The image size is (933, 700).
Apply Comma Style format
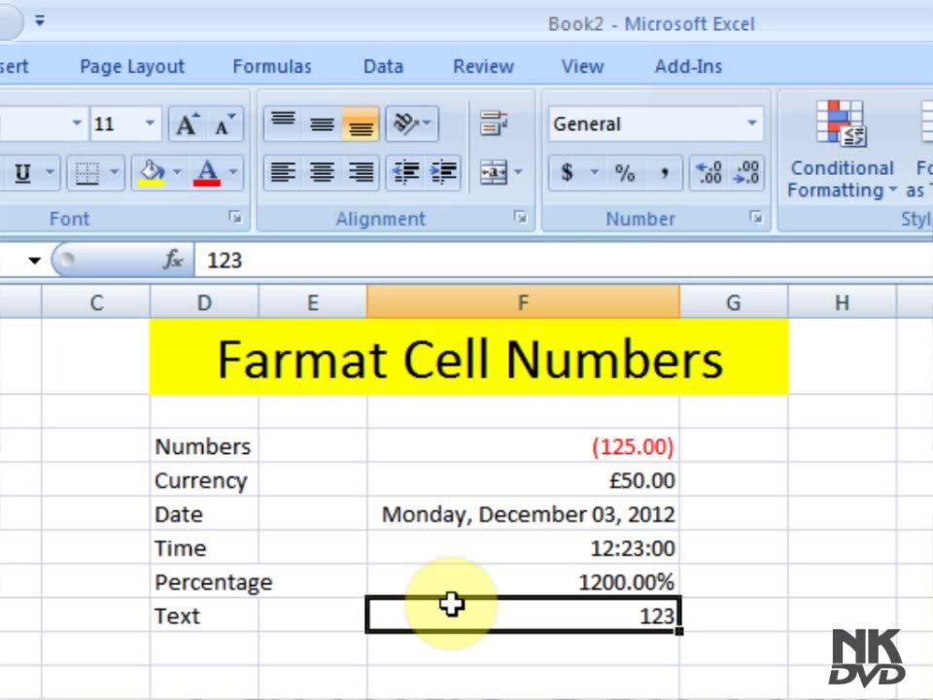(664, 173)
